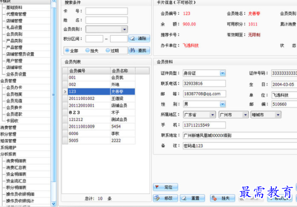Open 会员退款 in the sidebar tree

[14, 114]
